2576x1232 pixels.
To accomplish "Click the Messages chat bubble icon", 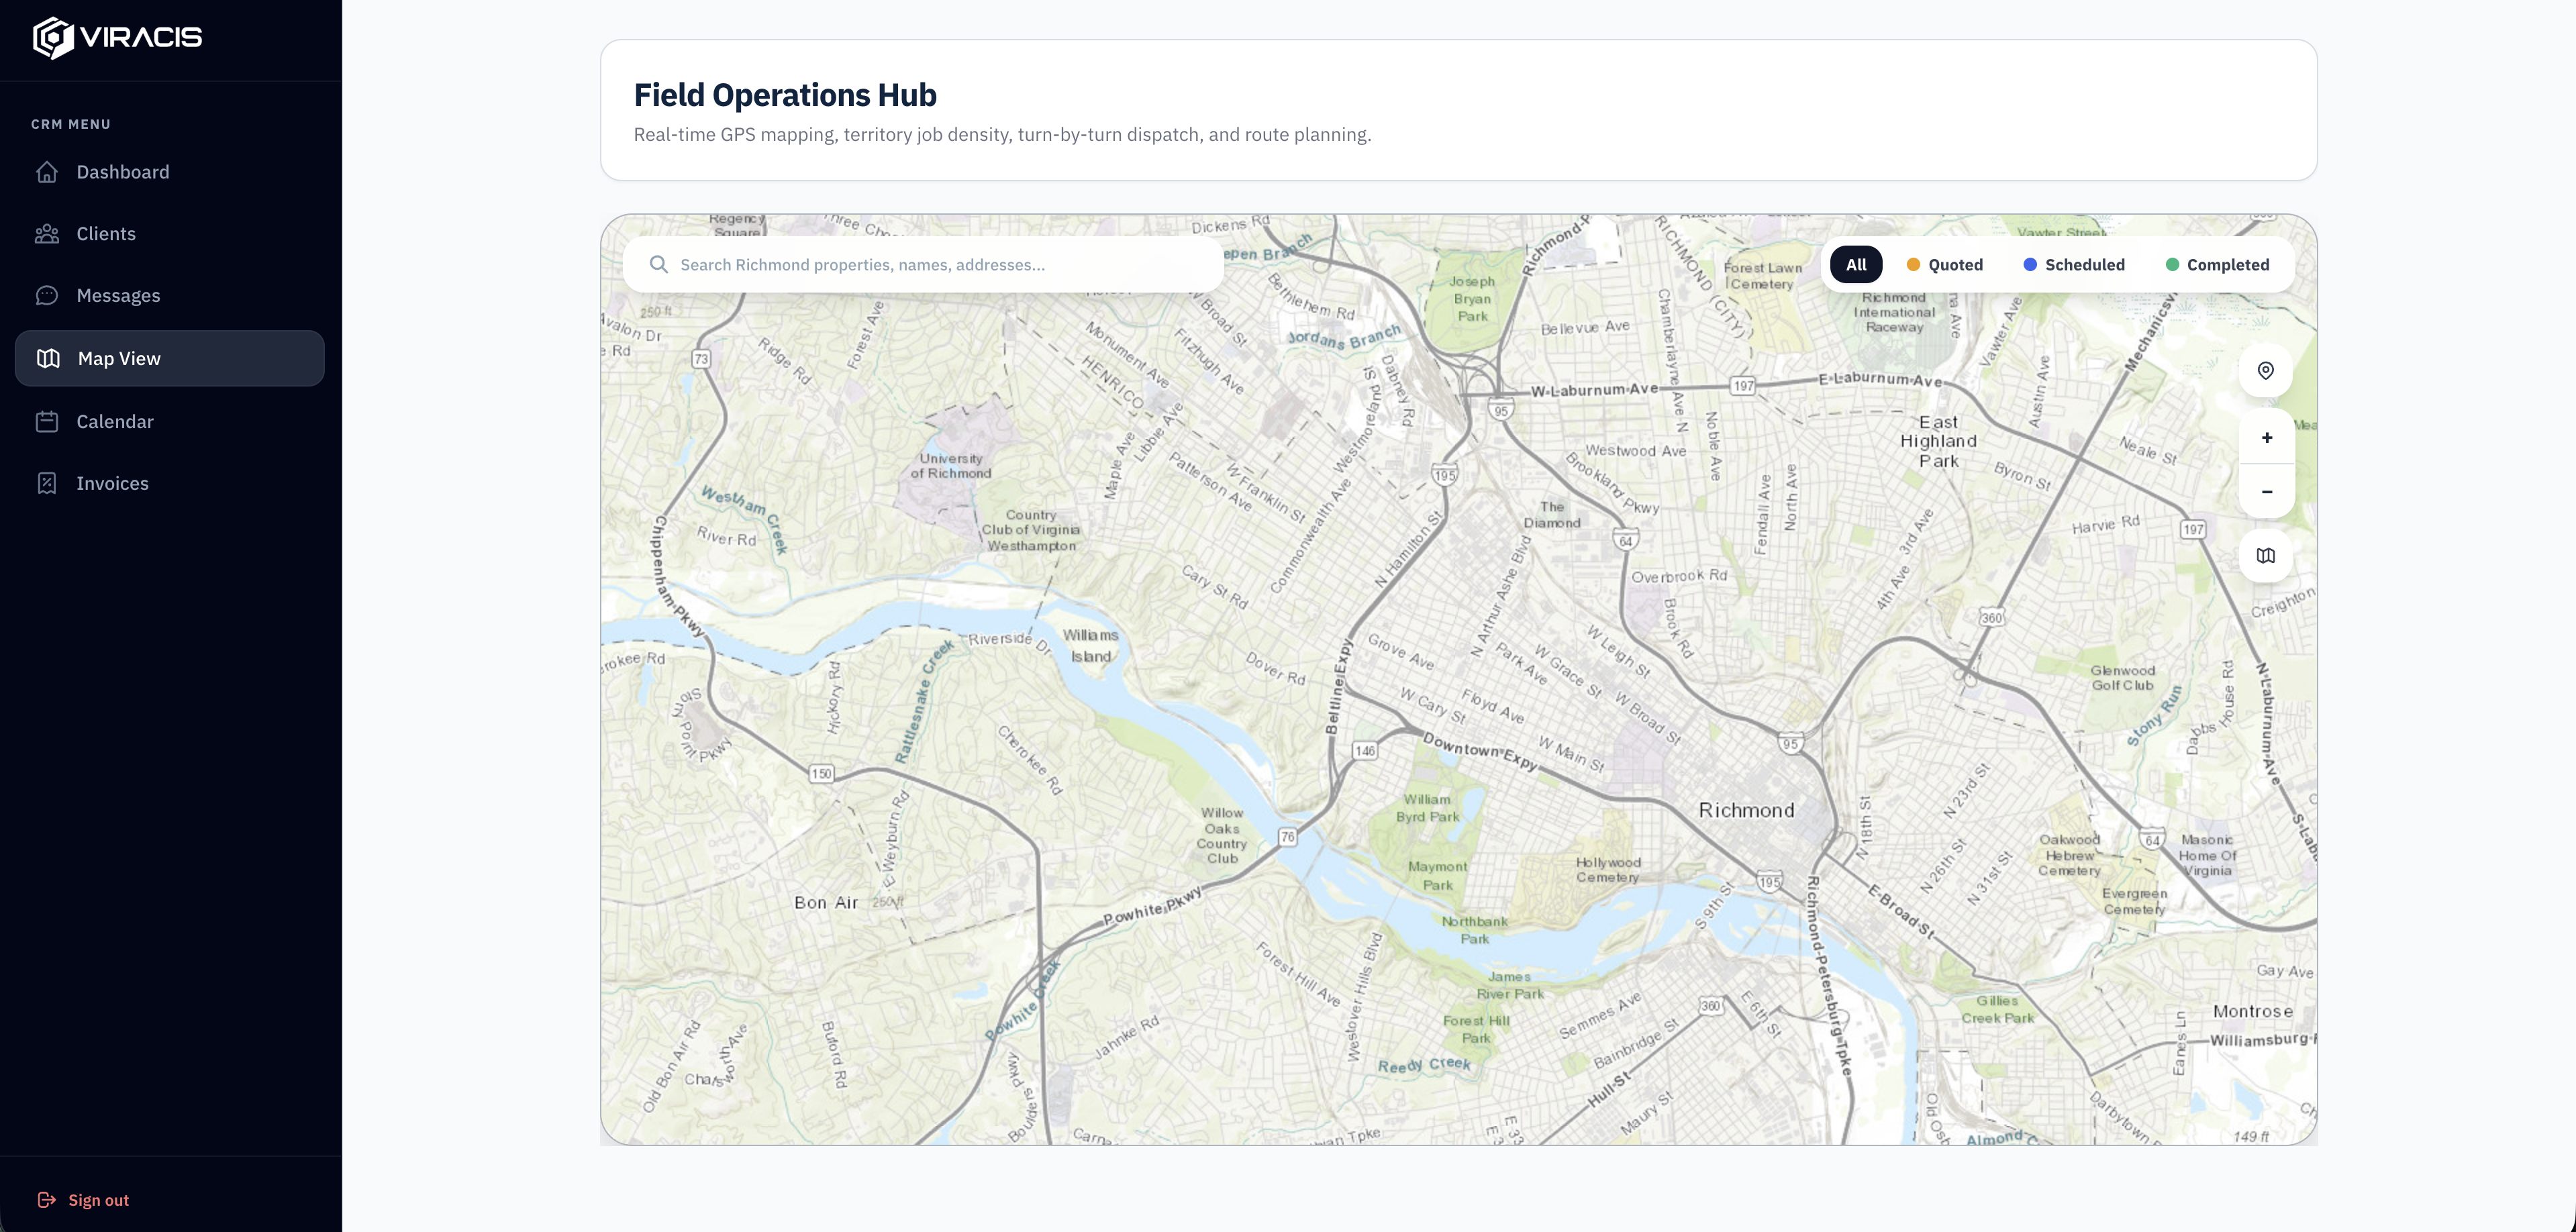I will pos(47,296).
